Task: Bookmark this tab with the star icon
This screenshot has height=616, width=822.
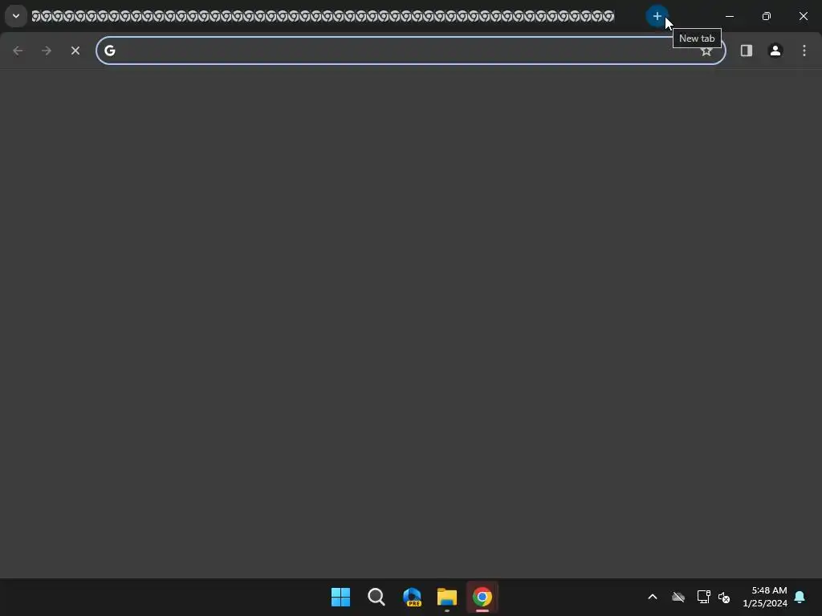Action: click(x=706, y=51)
